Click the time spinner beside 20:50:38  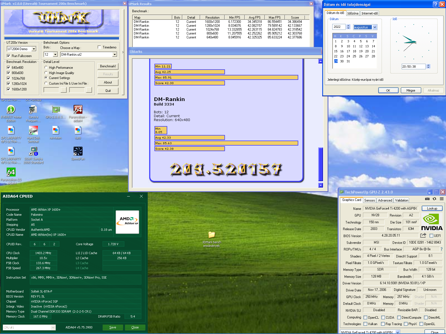tap(428, 66)
